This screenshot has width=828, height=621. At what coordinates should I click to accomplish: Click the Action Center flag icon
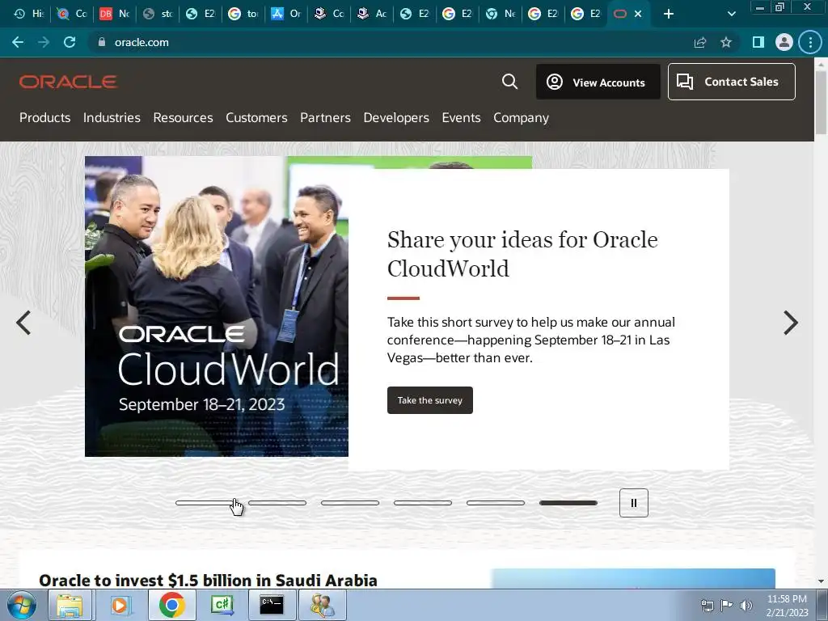[x=727, y=605]
